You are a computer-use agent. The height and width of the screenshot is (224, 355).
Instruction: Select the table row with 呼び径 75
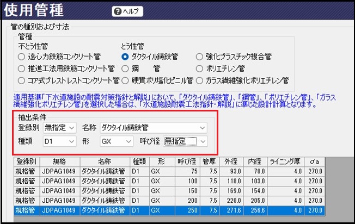pyautogui.click(x=169, y=171)
